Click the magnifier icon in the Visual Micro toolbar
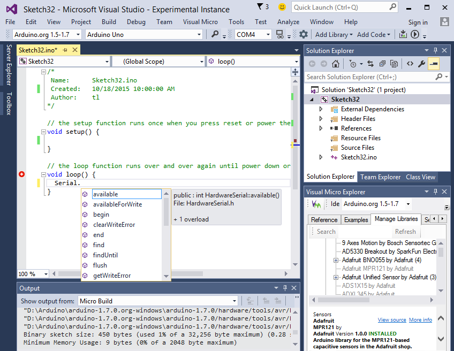Screen dimensions: 454x351 [215, 34]
